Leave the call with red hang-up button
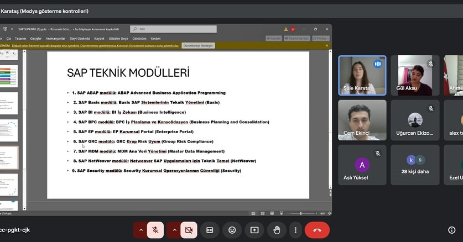Image resolution: width=463 pixels, height=242 pixels. [x=317, y=230]
